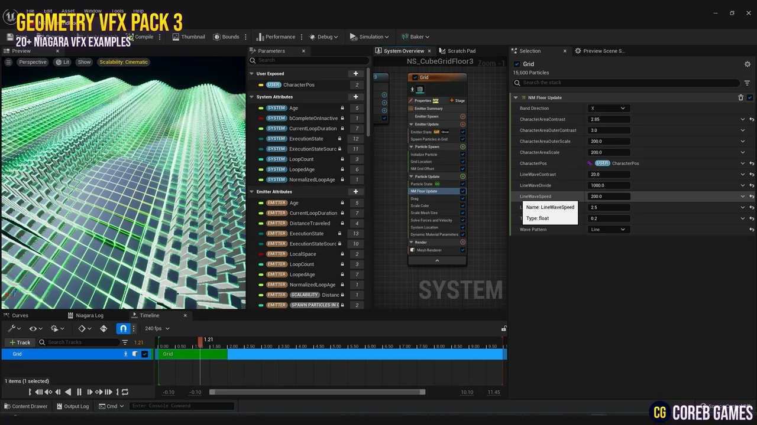Add a module to Particle Update (plus icon)
The height and width of the screenshot is (425, 757).
(x=462, y=176)
